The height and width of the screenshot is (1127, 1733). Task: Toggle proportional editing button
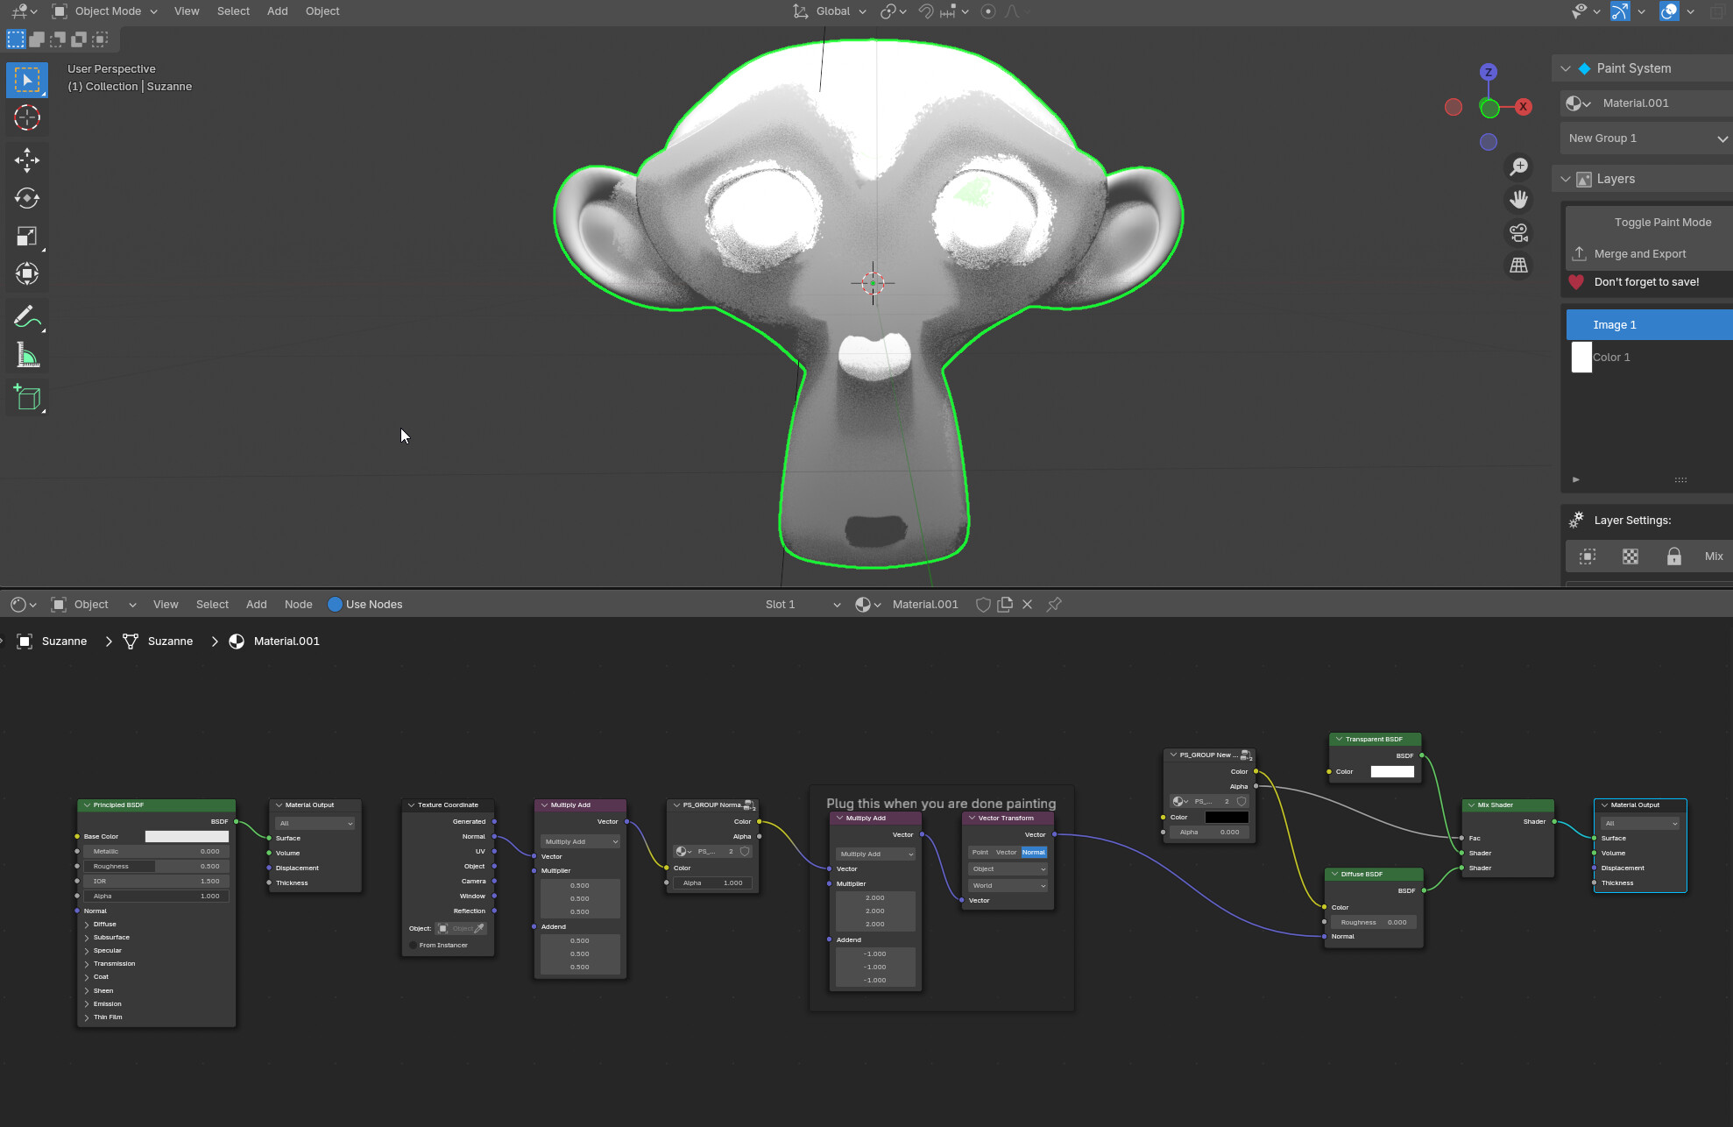pyautogui.click(x=988, y=11)
